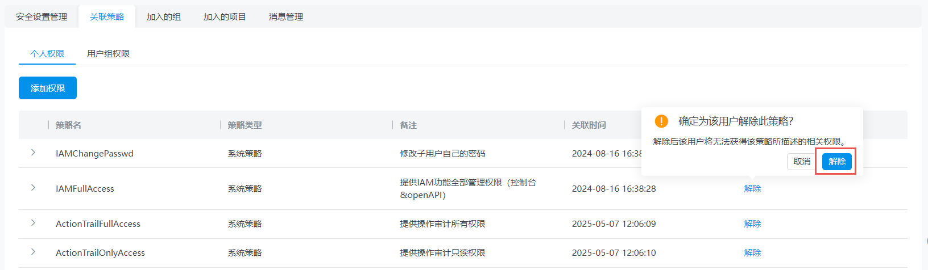Click 解除 link for ActionTrailFullAccess
Image resolution: width=928 pixels, height=270 pixels.
(x=752, y=224)
